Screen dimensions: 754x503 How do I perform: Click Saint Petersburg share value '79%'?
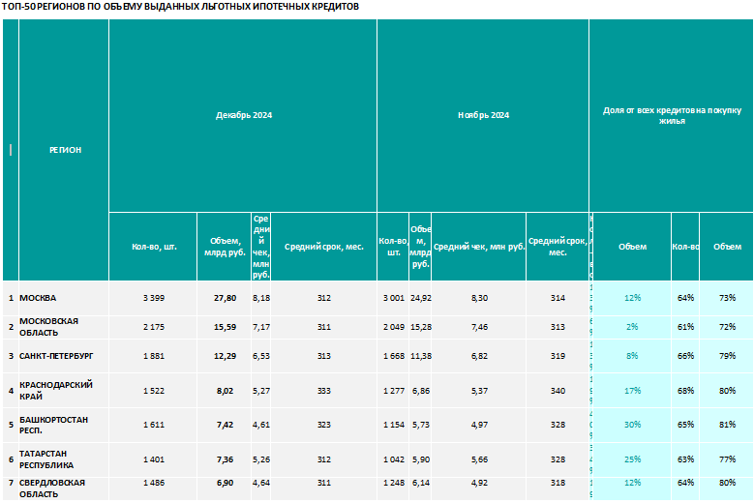click(727, 357)
